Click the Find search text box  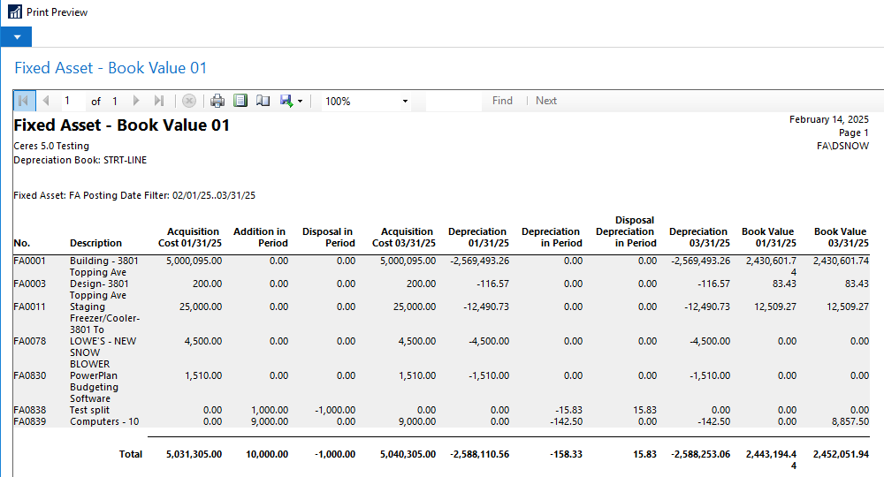click(453, 101)
